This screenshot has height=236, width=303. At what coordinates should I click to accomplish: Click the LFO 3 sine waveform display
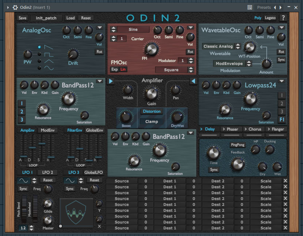click(x=70, y=181)
